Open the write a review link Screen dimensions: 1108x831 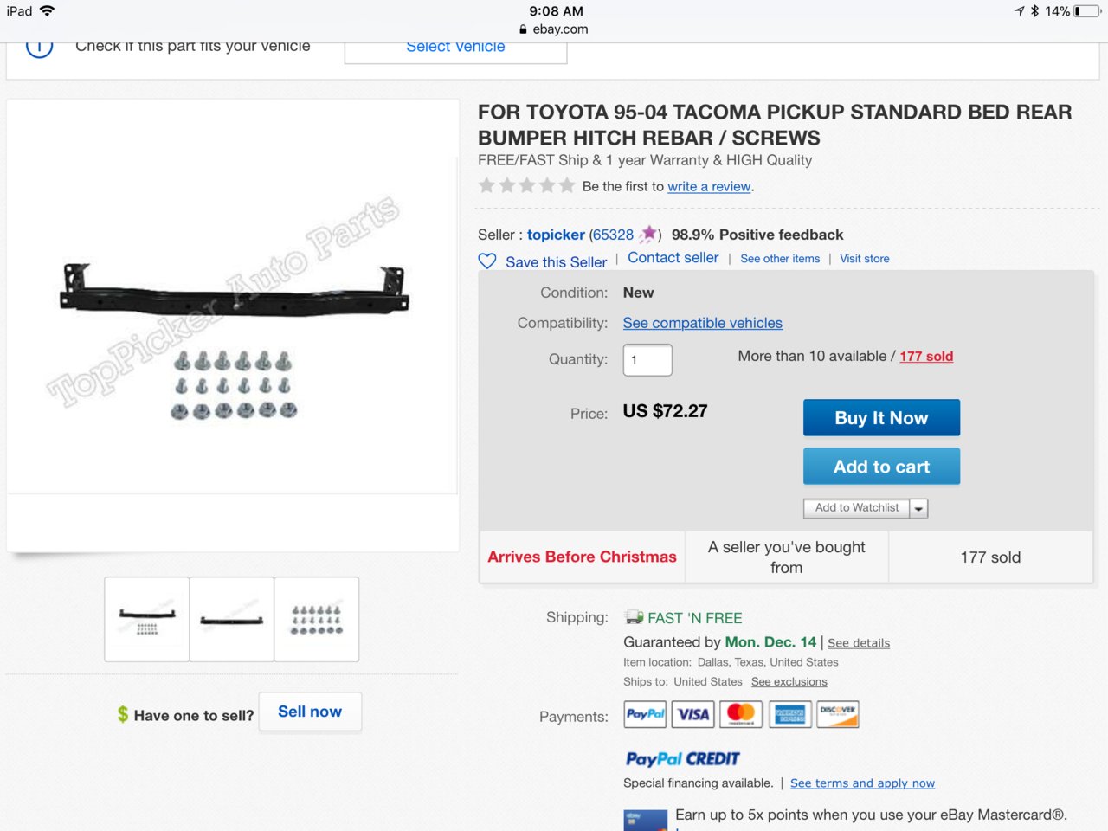click(x=709, y=186)
